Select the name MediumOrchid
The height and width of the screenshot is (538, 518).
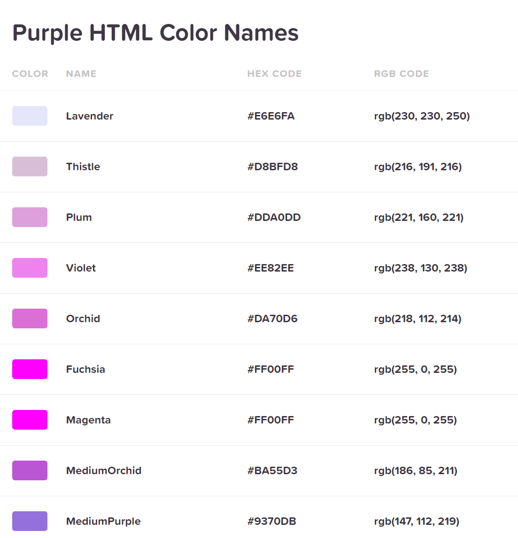coord(104,470)
